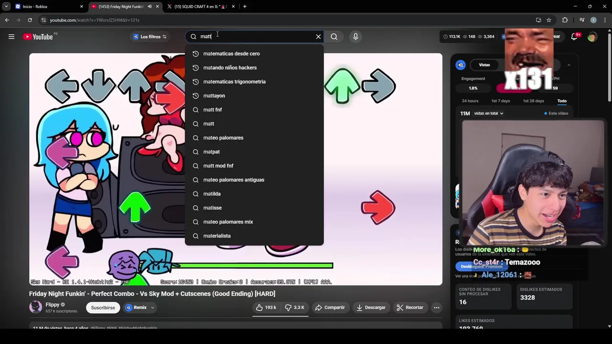
Task: Run search with the magnifier button
Action: 334,37
